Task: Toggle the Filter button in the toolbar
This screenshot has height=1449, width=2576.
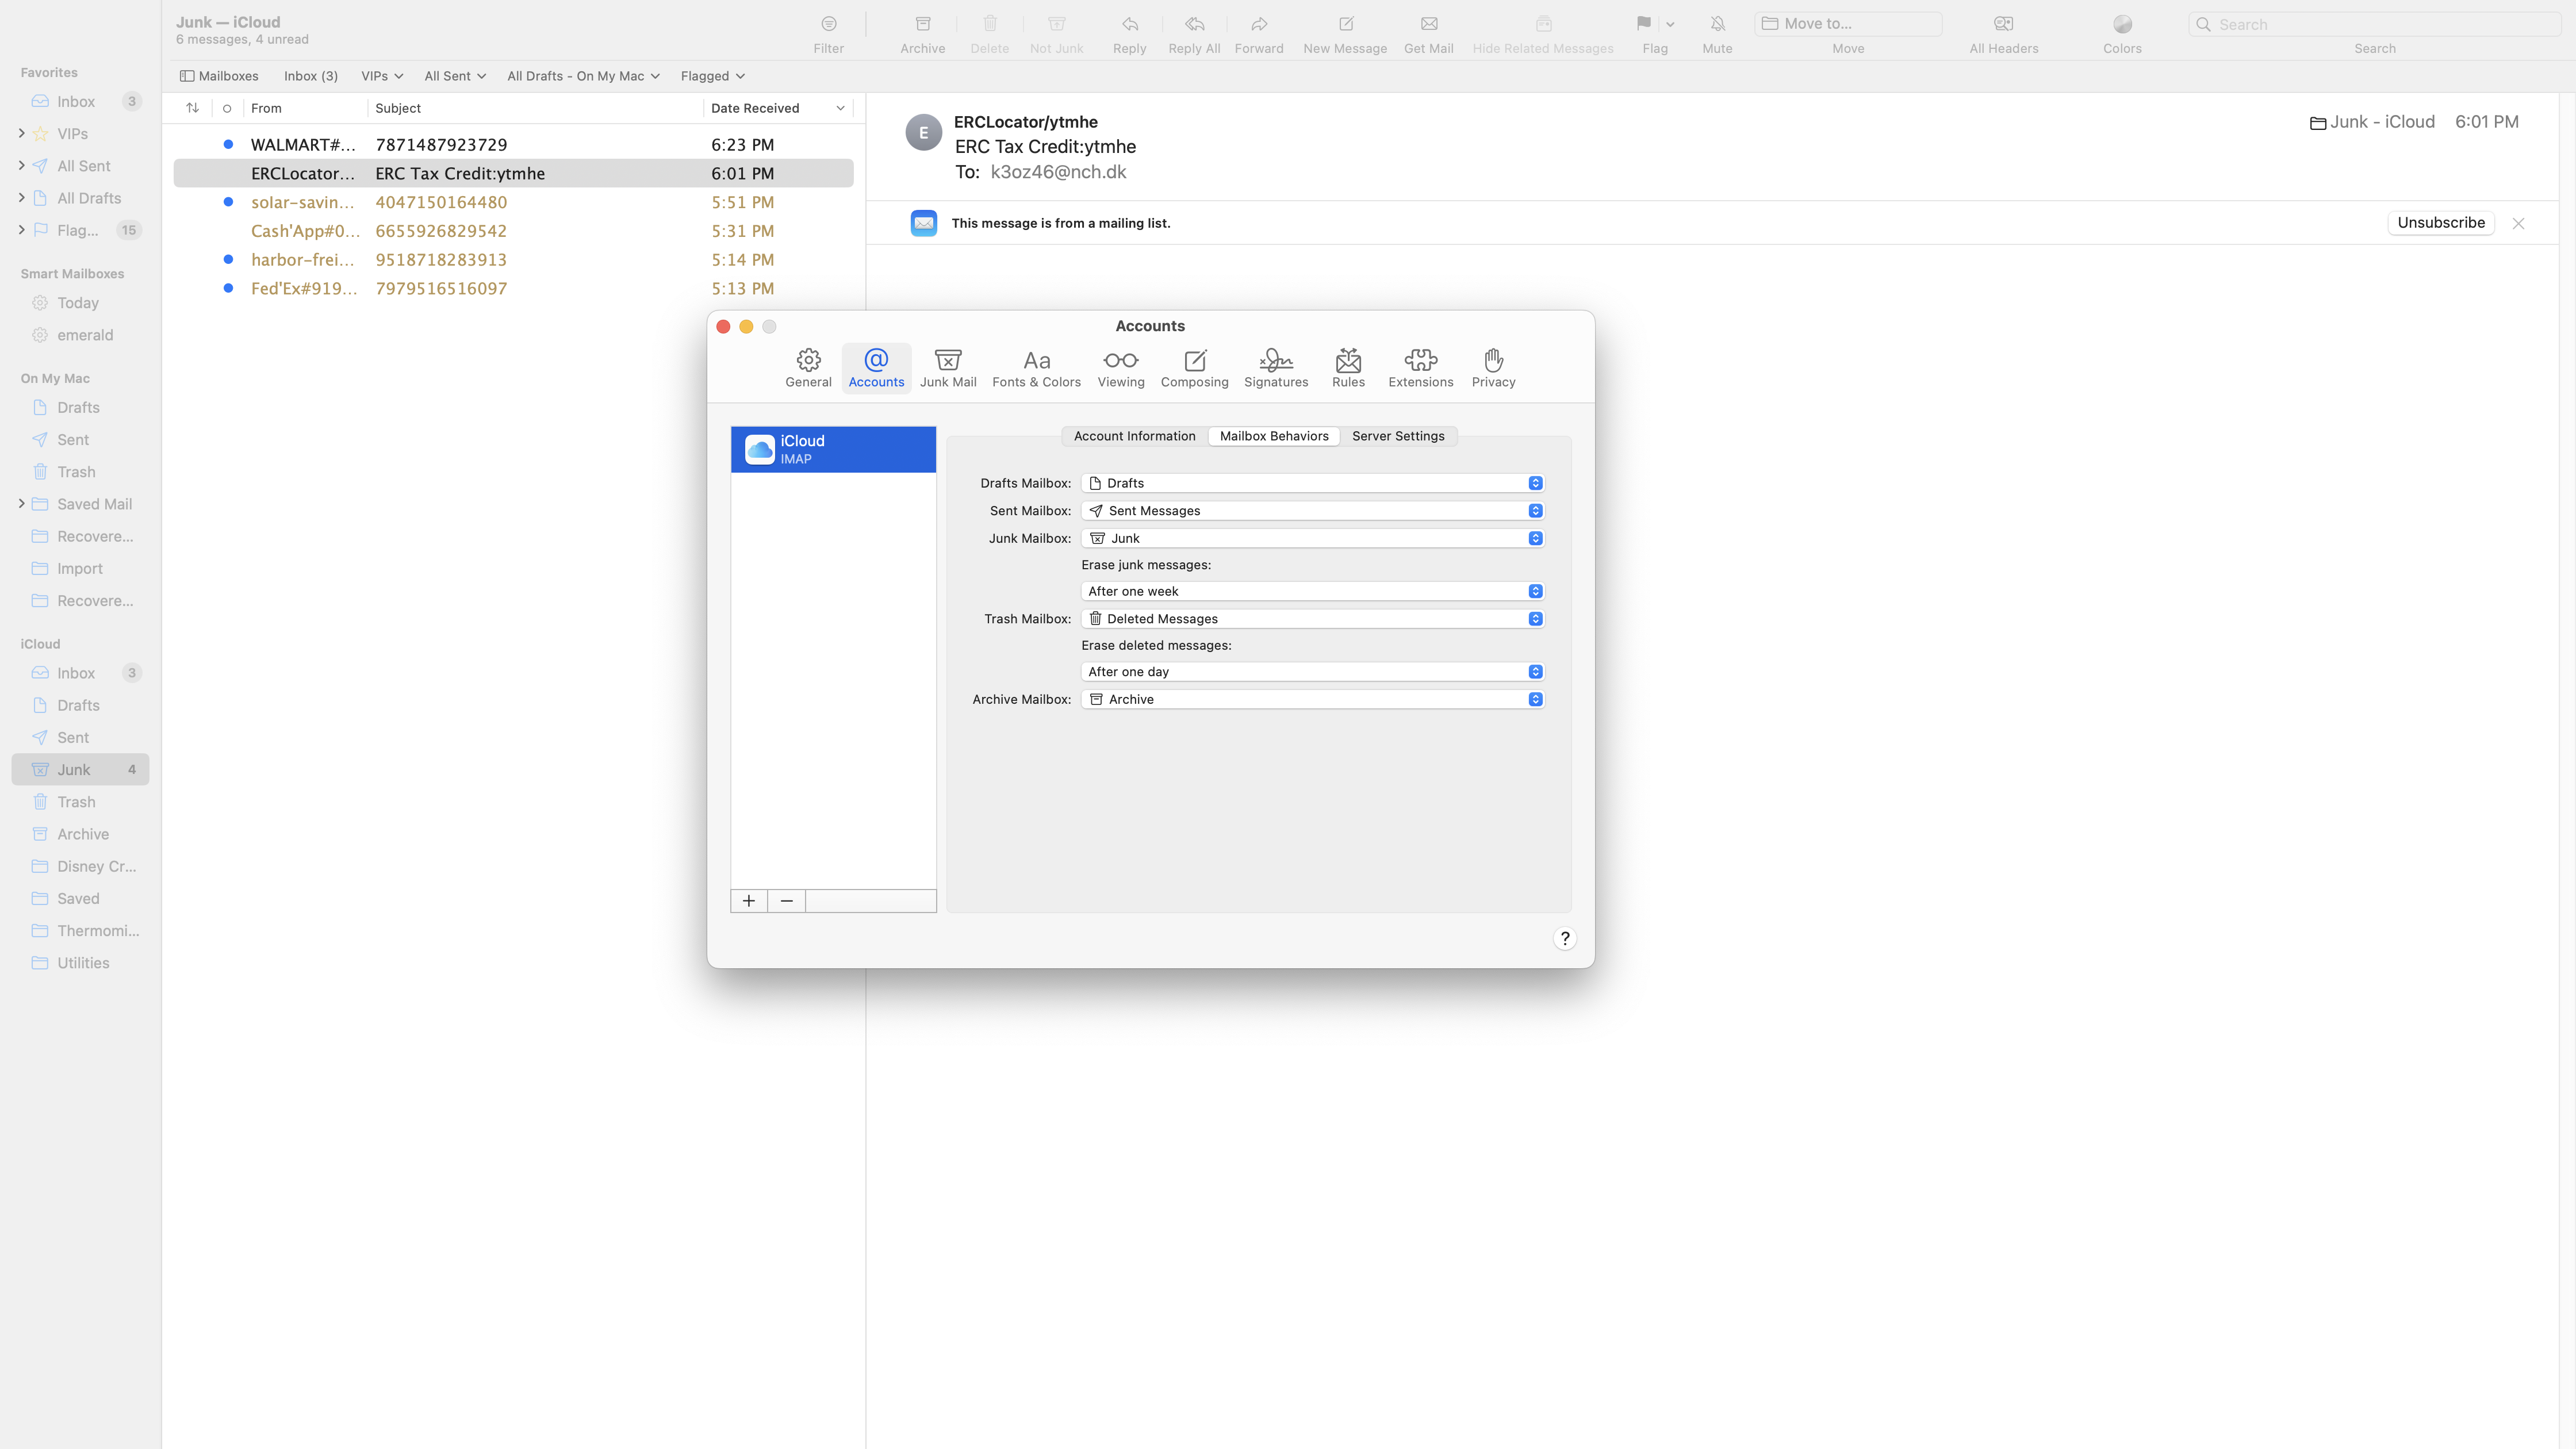Action: 828,24
